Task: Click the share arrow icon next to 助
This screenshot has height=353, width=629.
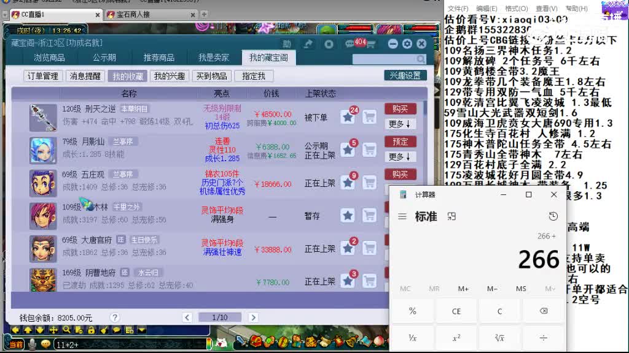Action: point(308,44)
